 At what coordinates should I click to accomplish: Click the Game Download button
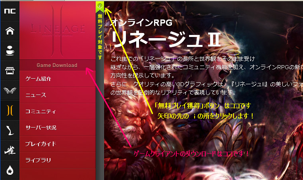pos(58,65)
